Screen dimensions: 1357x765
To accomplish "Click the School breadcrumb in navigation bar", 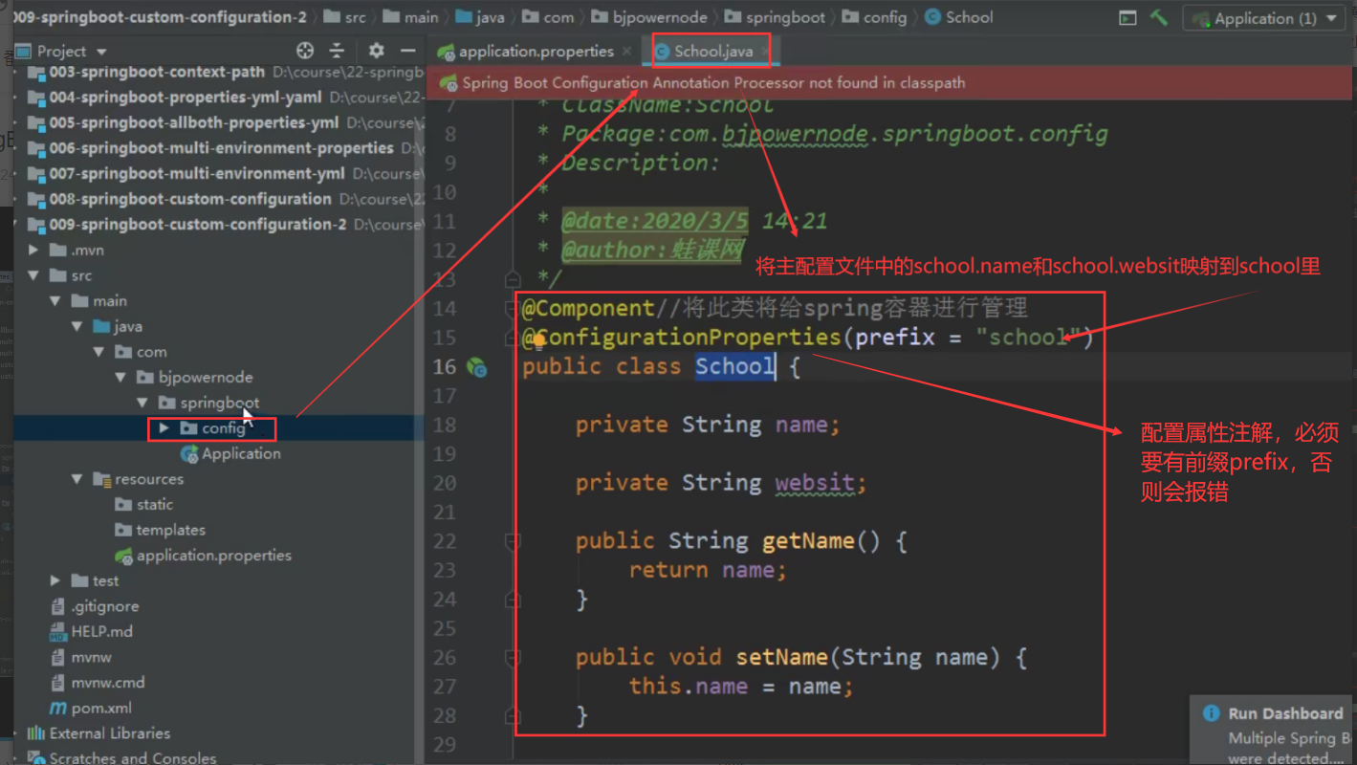I will click(959, 17).
